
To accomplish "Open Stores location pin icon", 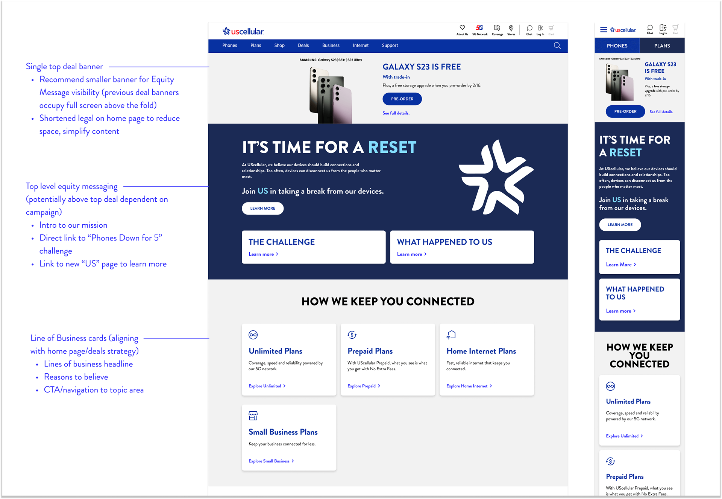I will click(x=511, y=28).
